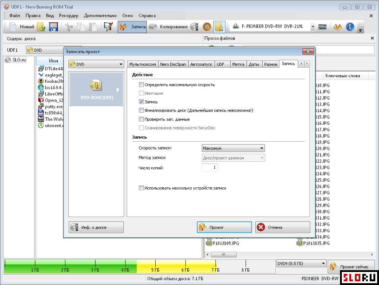
Task: Close the Записать проект dialog with red X
Action: (308, 51)
